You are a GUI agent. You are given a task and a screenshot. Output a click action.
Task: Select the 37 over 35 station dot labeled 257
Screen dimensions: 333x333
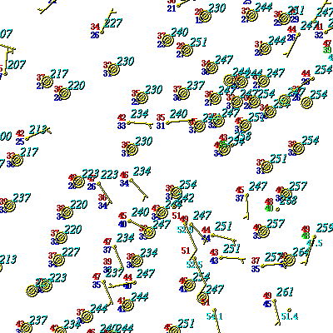(x=262, y=266)
